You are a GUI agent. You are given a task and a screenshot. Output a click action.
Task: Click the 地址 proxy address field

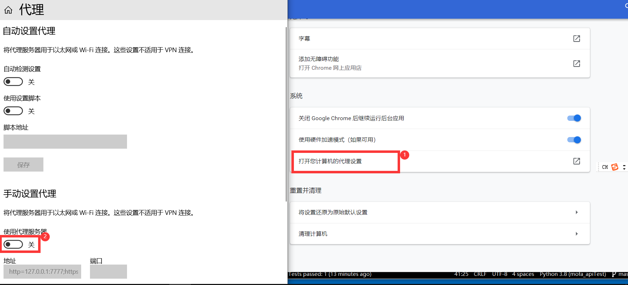tap(42, 272)
